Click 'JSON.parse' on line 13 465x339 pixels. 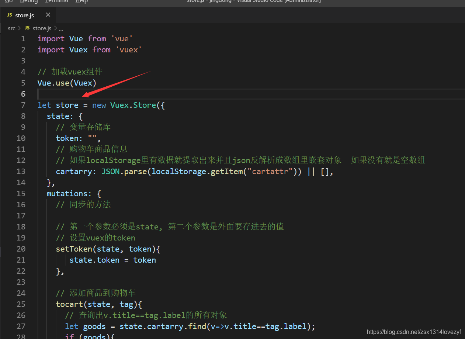(x=124, y=172)
